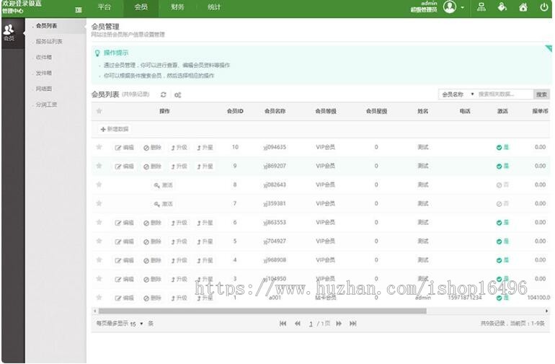The image size is (555, 364).
Task: Star the row for member yj968908
Action: point(99,259)
